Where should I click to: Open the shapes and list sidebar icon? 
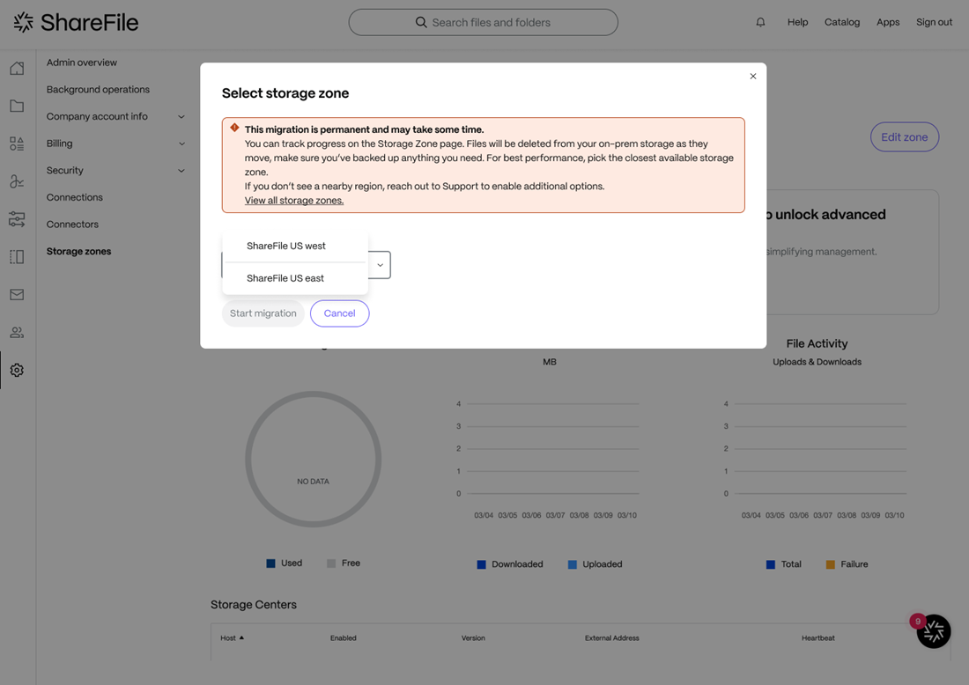click(x=18, y=144)
